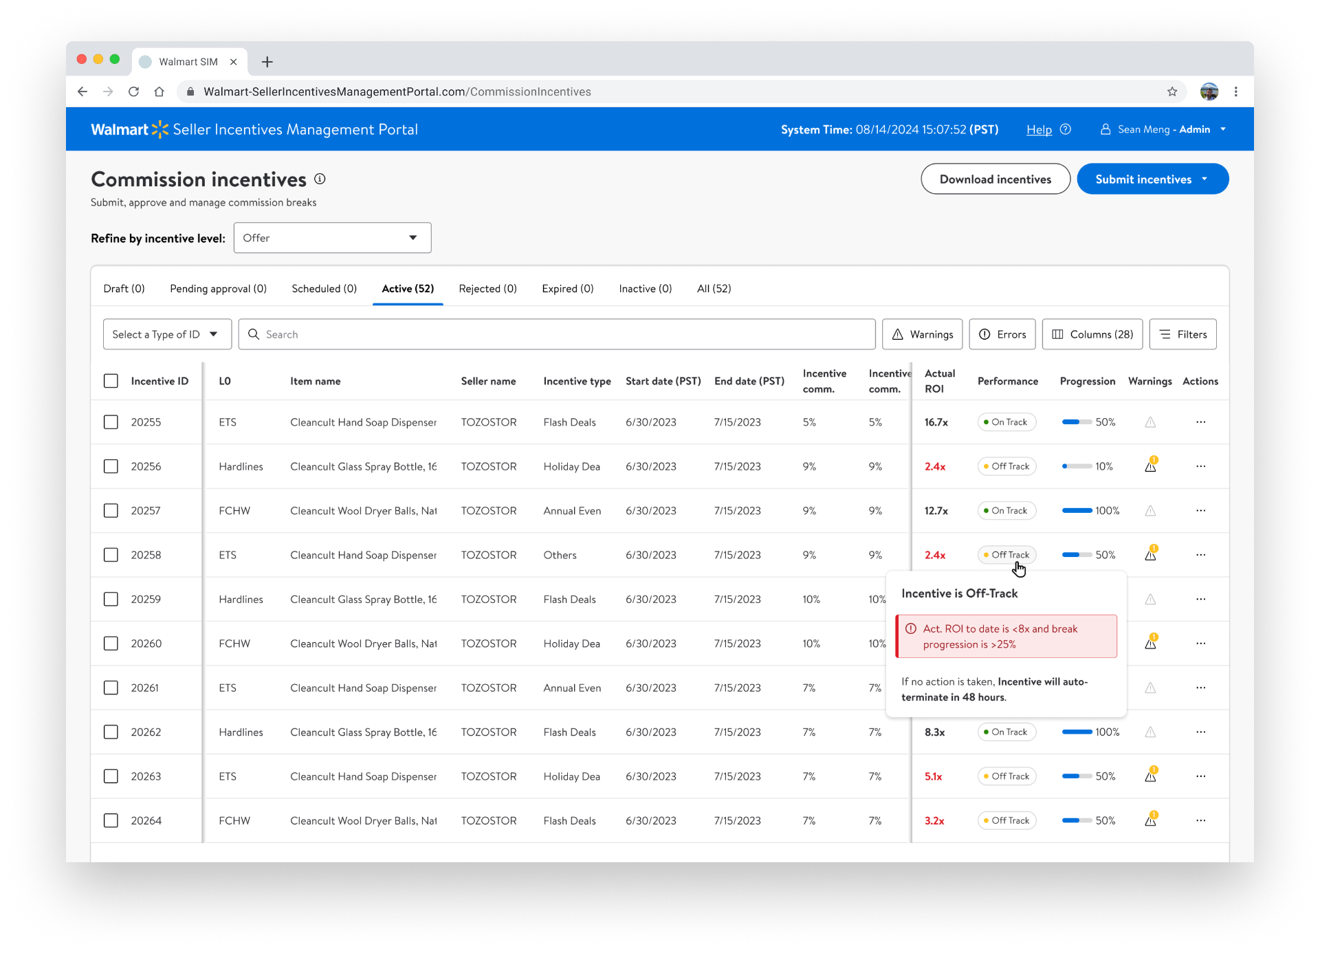1320x953 pixels.
Task: Click the browser back arrow
Action: tap(82, 91)
